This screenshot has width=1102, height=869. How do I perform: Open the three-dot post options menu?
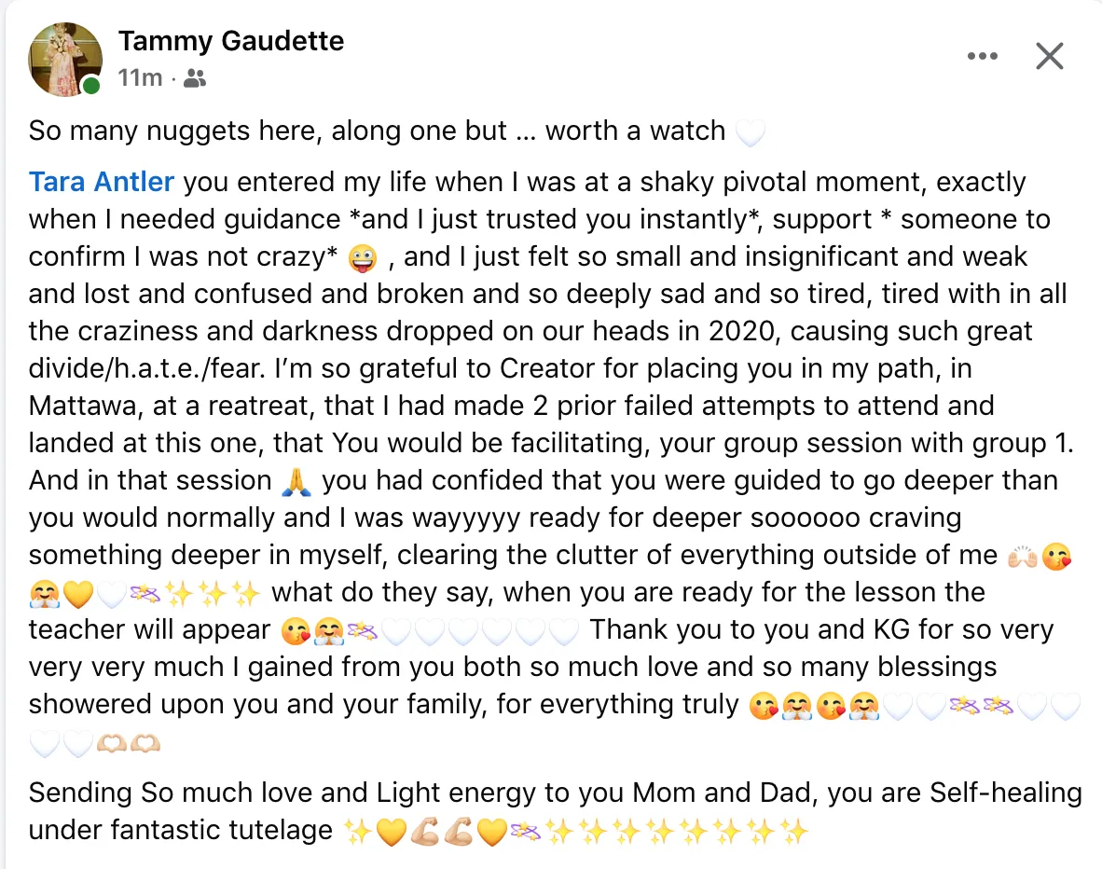[982, 56]
